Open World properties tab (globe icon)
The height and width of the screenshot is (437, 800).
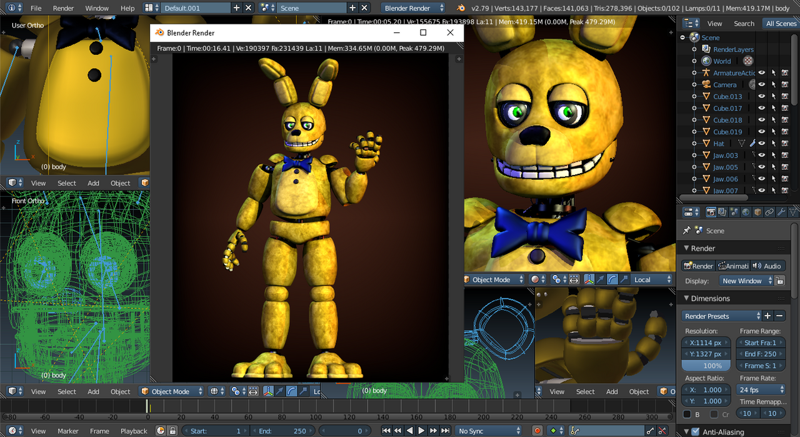click(746, 213)
